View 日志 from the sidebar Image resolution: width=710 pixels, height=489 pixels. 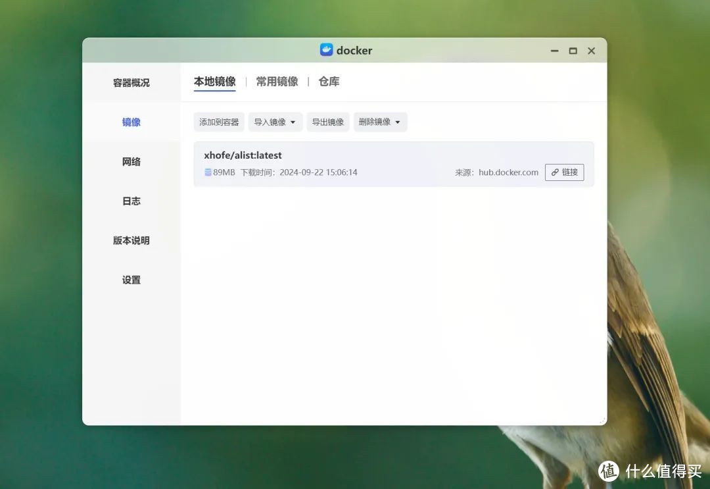click(131, 201)
